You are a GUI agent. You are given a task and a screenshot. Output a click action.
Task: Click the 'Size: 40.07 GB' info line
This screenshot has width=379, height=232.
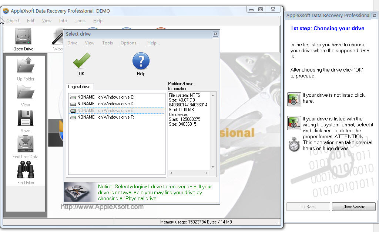point(182,100)
